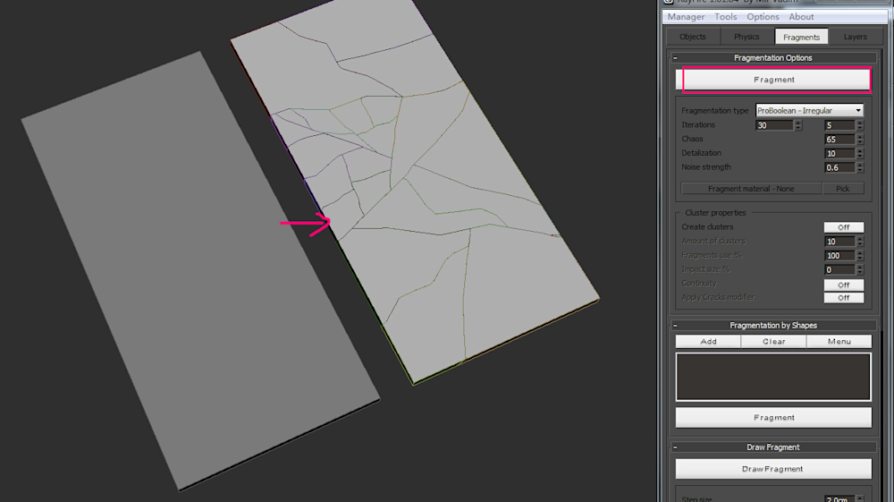Viewport: 894px width, 502px height.
Task: Toggle the Apply Cracks modifier Off button
Action: 844,298
